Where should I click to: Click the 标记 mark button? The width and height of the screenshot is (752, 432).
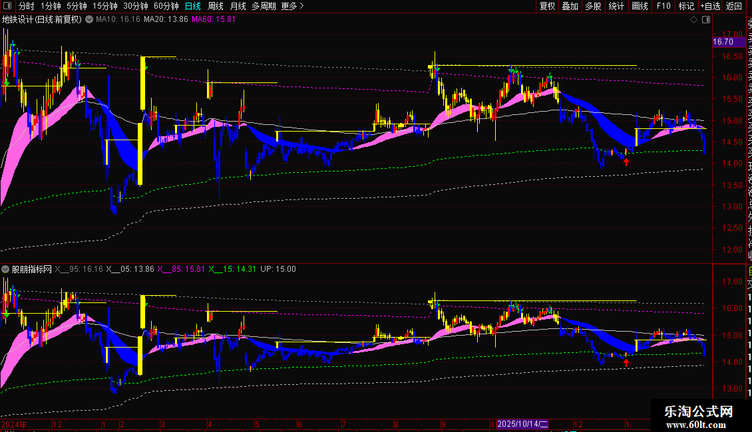click(x=686, y=6)
